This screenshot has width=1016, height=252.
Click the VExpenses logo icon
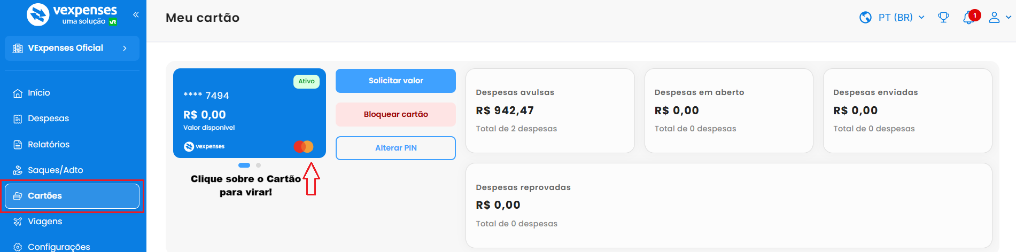(x=38, y=14)
